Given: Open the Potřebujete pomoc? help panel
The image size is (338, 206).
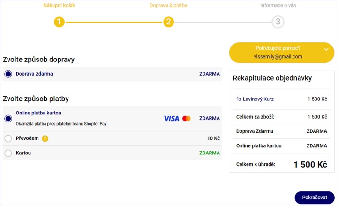Looking at the screenshot, I should [278, 48].
